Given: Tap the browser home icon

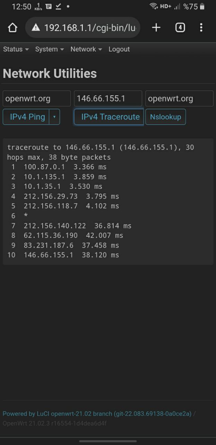Looking at the screenshot, I should point(12,28).
